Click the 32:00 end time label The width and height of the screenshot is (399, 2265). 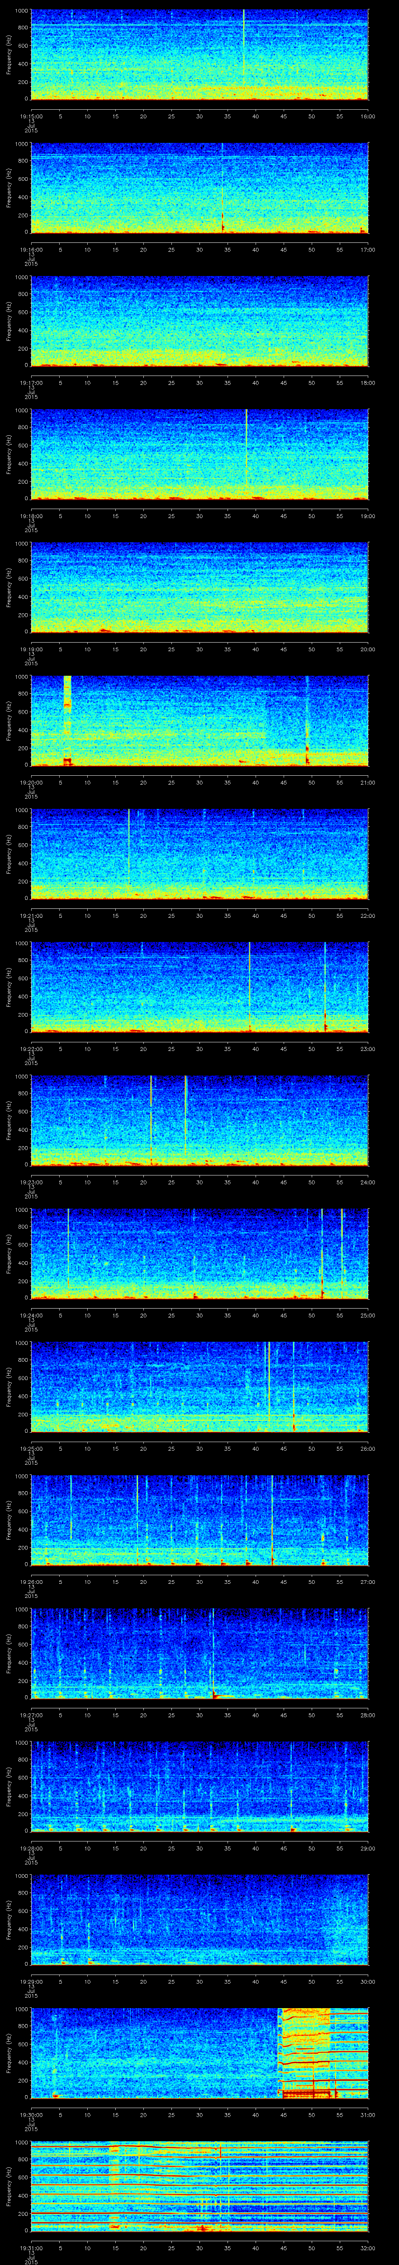368,2247
